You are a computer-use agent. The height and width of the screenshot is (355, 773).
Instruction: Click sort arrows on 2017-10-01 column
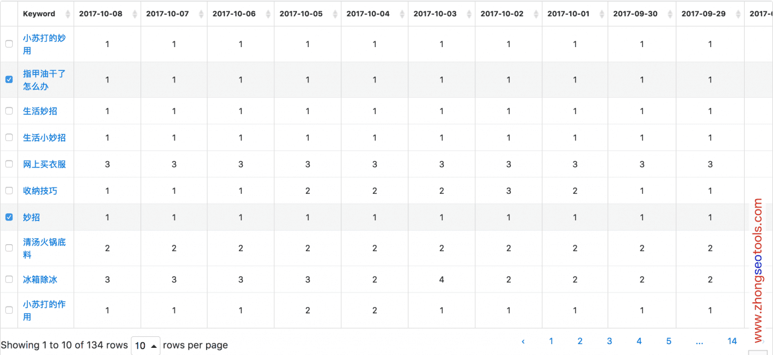coord(602,14)
